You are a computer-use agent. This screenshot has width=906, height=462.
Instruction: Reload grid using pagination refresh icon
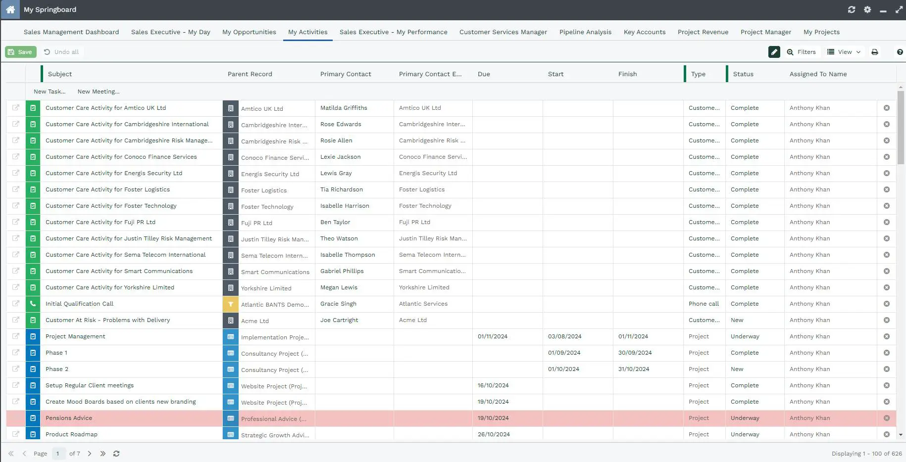tap(116, 454)
